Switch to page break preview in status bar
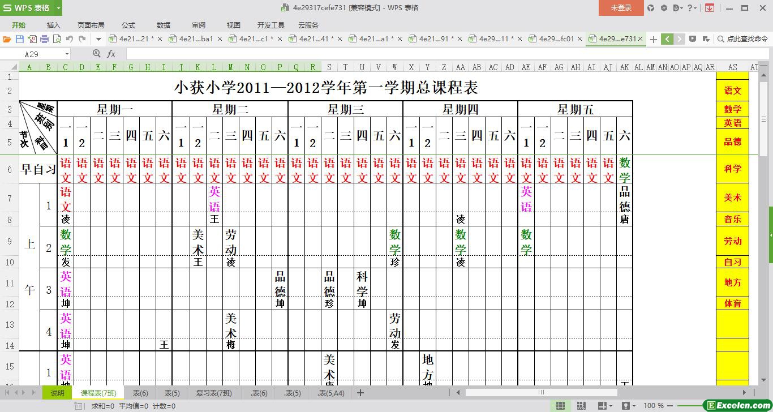The width and height of the screenshot is (773, 412). pos(581,406)
